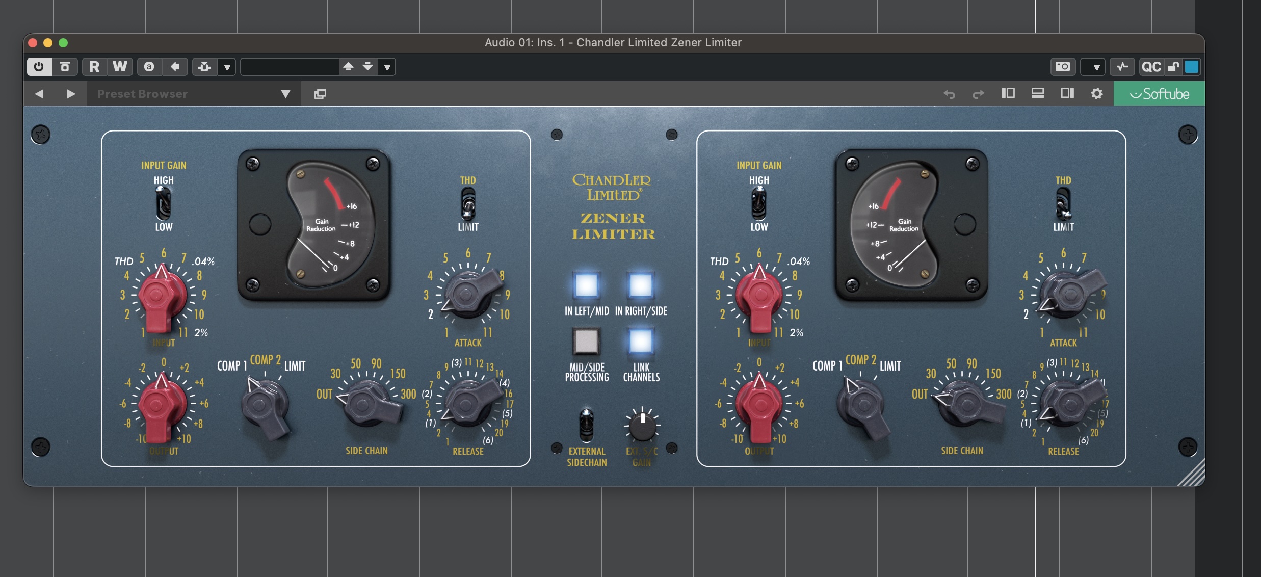The height and width of the screenshot is (577, 1261).
Task: Click the lock icon next to QC
Action: pos(1174,66)
